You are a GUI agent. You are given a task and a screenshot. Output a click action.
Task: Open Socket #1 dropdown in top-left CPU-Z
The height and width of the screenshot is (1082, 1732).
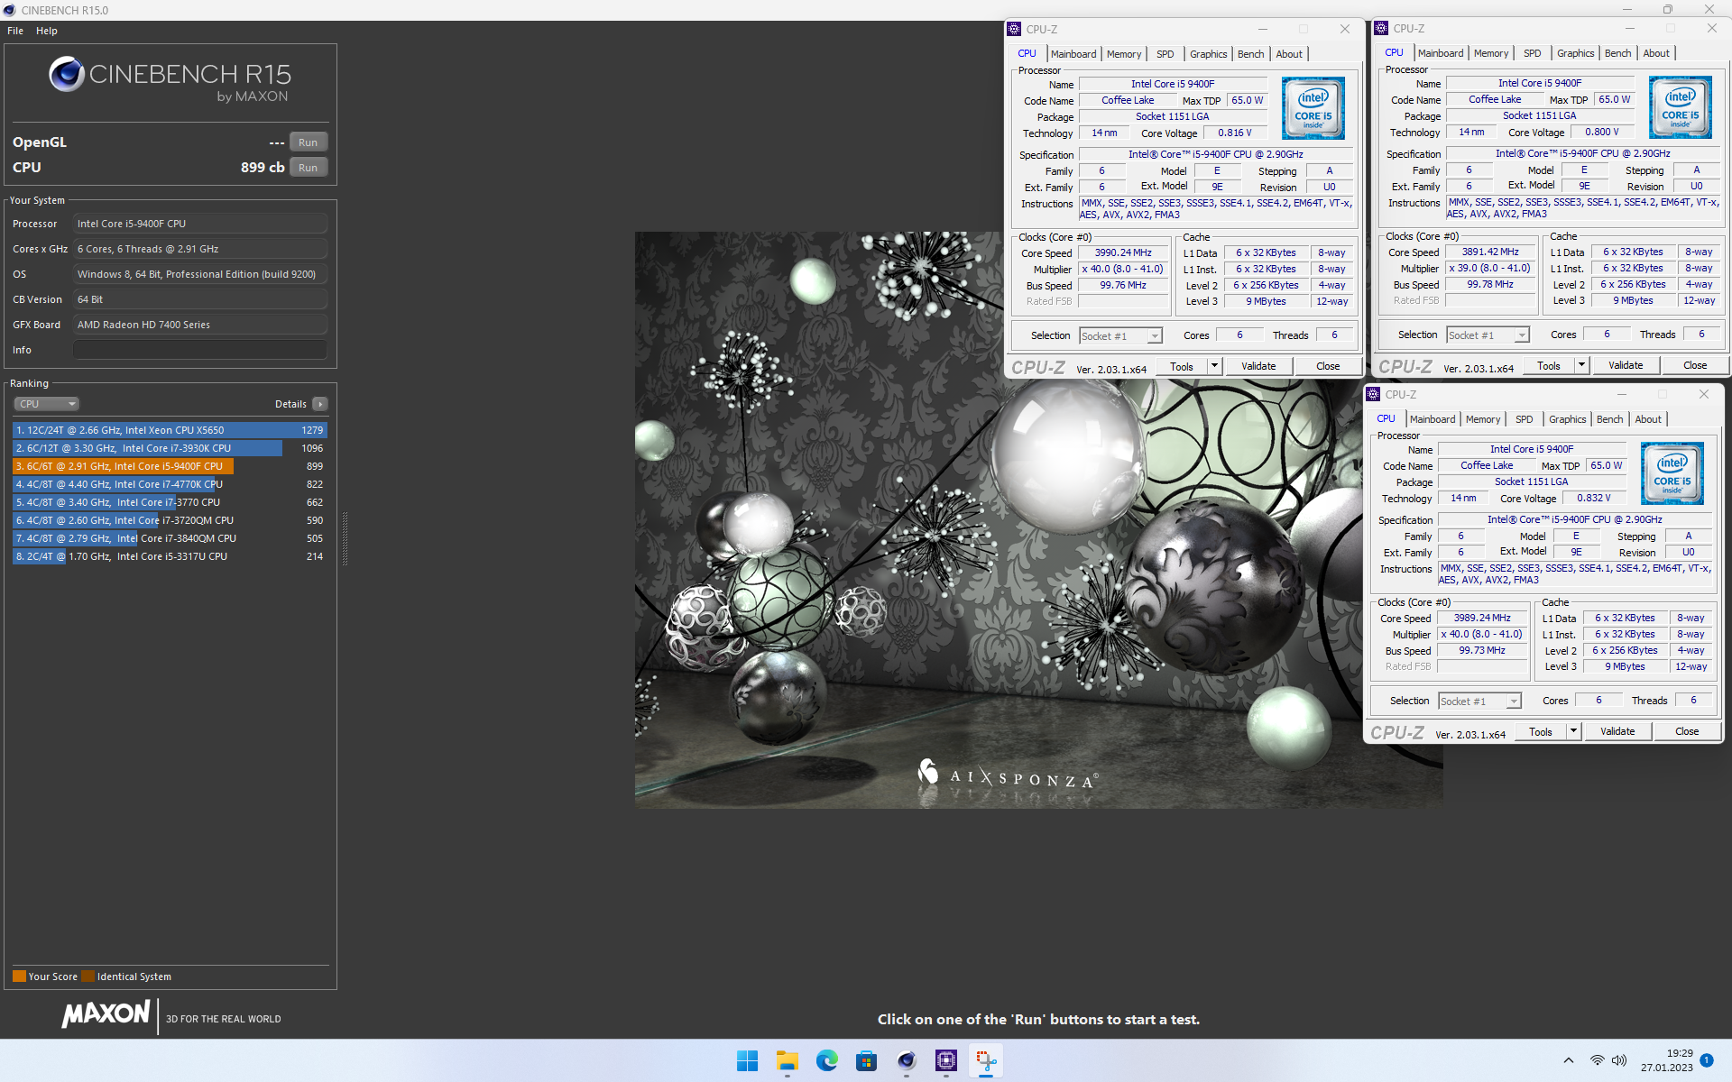(x=1120, y=335)
